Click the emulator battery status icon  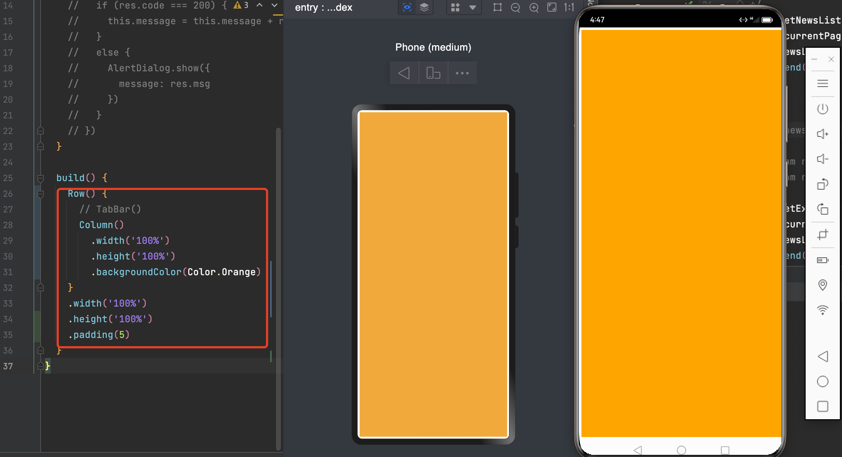point(767,20)
